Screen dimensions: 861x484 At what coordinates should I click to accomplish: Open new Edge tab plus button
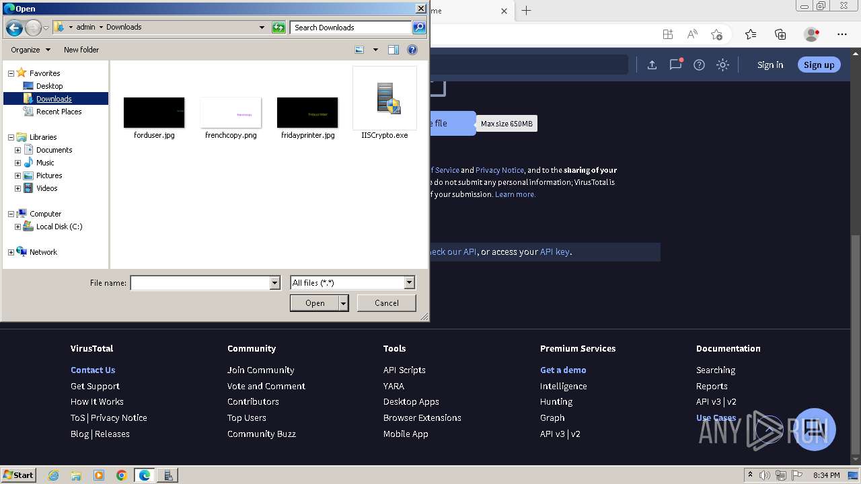[x=527, y=11]
